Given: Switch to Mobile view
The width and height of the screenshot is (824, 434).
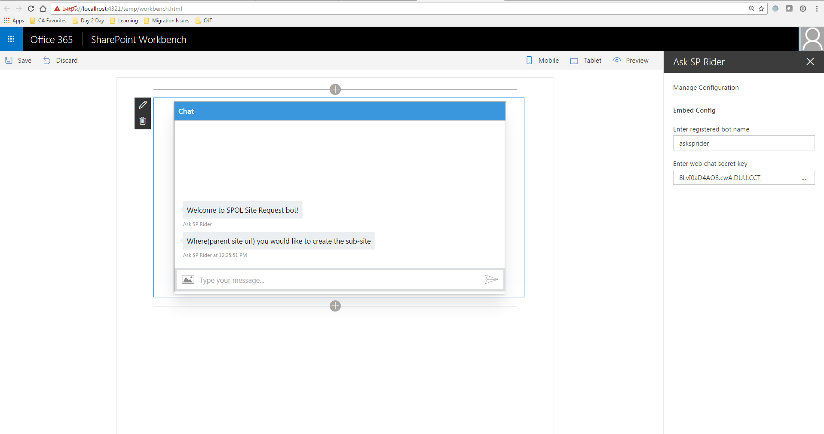Looking at the screenshot, I should [542, 61].
